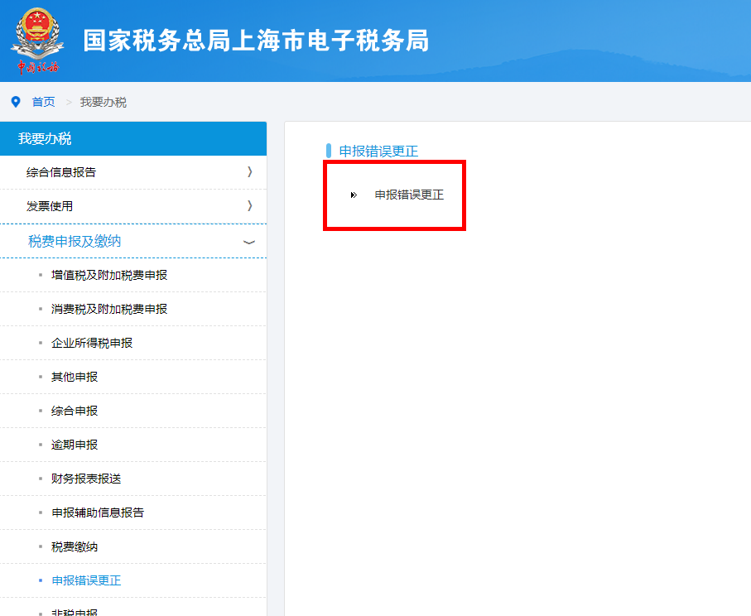The width and height of the screenshot is (751, 616).
Task: Select 企业所得税申报 menu item
Action: coord(92,343)
